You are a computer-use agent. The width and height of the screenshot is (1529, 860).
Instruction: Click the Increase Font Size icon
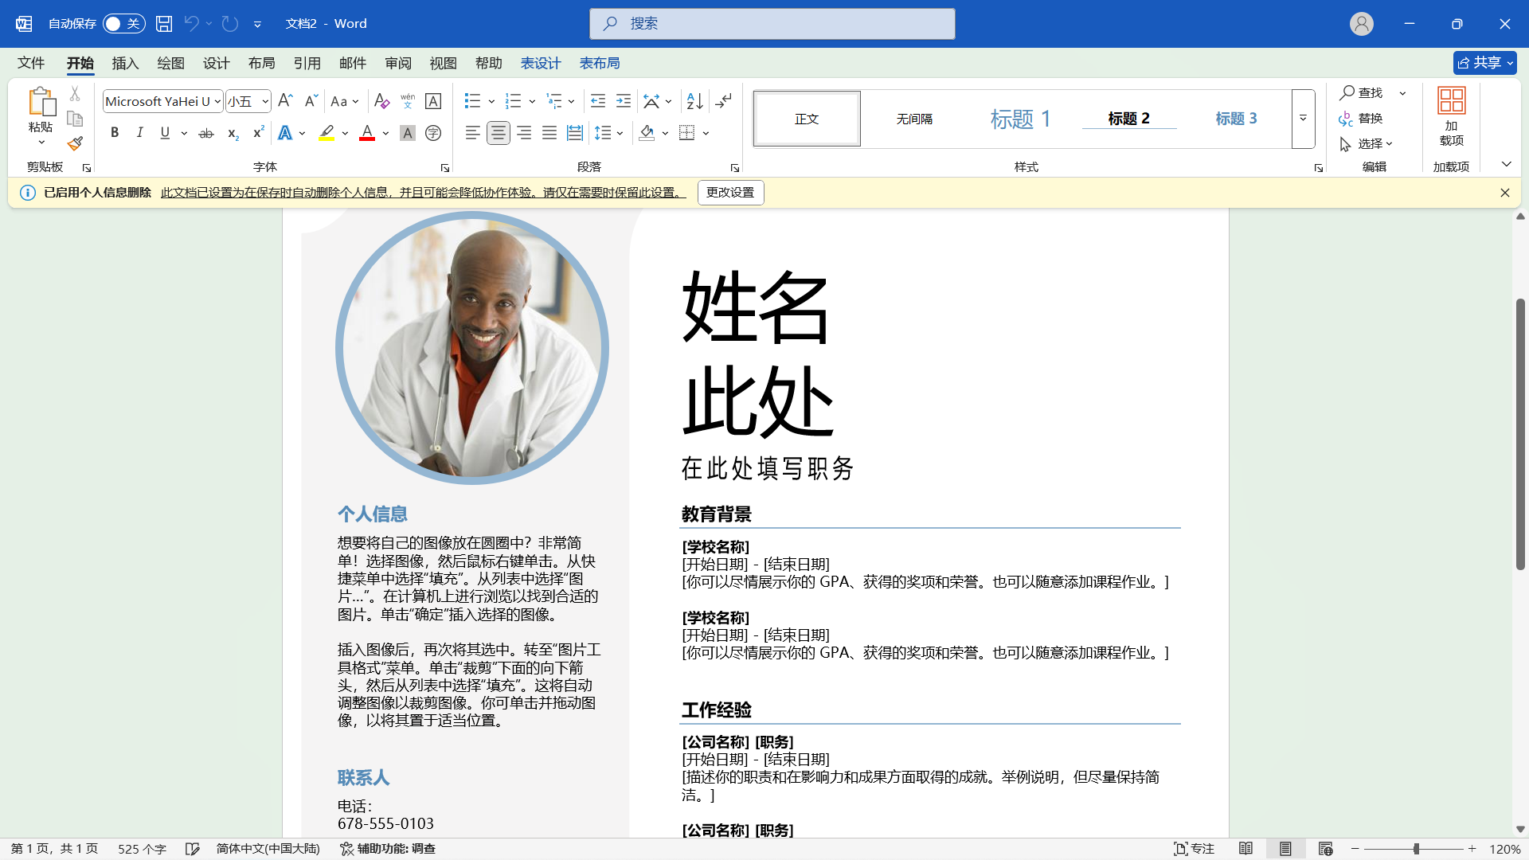pyautogui.click(x=285, y=101)
